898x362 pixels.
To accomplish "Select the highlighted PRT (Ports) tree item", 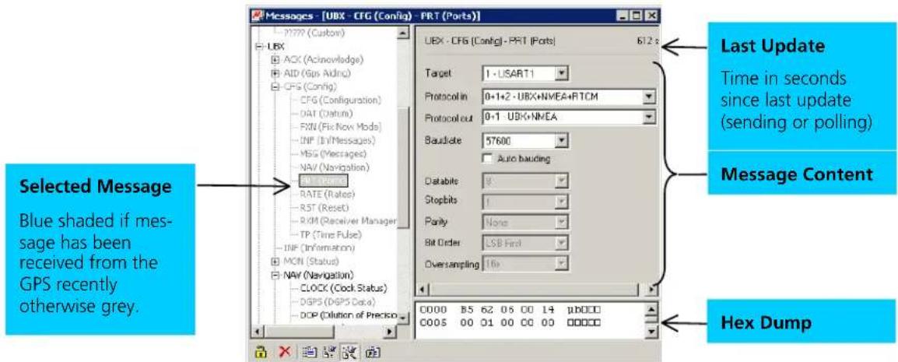I will 322,181.
